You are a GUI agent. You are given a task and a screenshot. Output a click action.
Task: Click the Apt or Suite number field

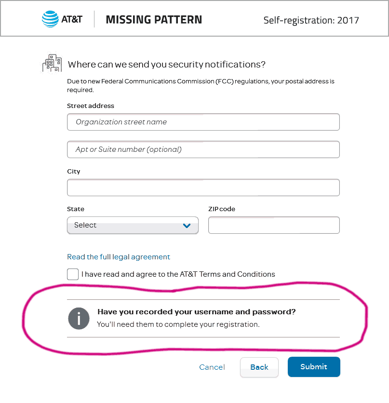[203, 149]
